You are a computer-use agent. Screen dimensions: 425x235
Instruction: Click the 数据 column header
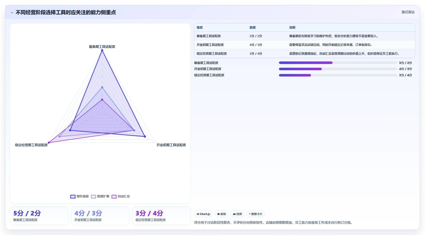253,28
